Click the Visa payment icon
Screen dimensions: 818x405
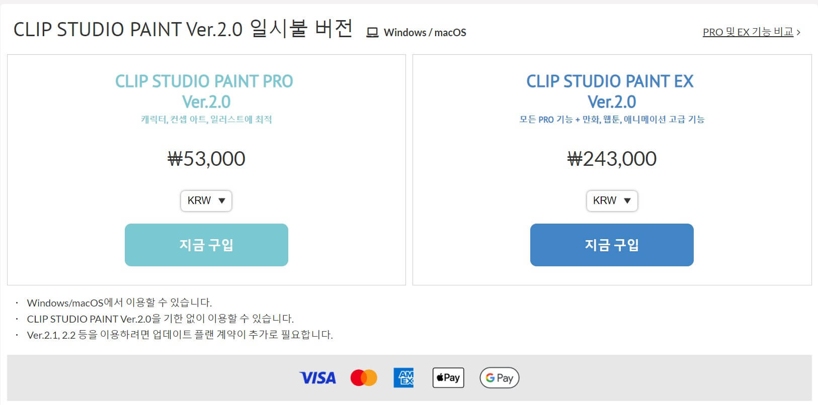[317, 377]
